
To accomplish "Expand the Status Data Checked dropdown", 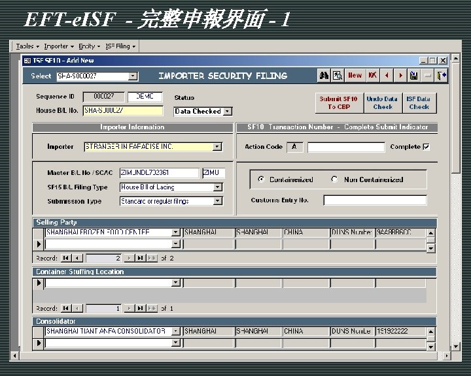I will tap(228, 112).
